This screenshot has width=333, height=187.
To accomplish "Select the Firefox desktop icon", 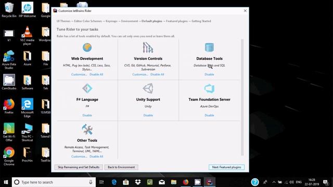I will tap(9, 106).
